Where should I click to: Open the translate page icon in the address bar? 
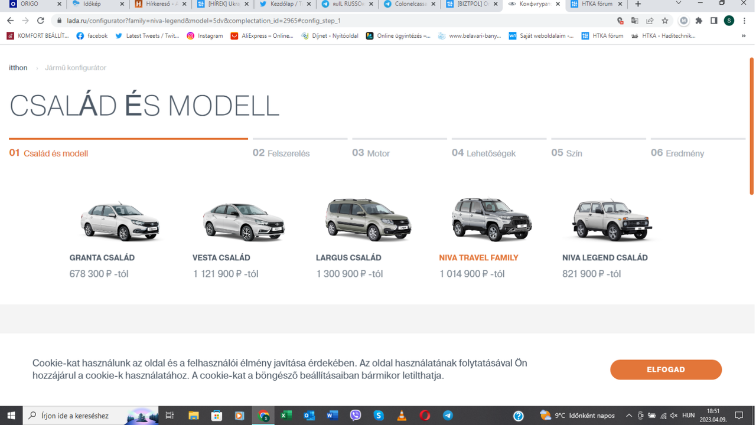pos(635,21)
